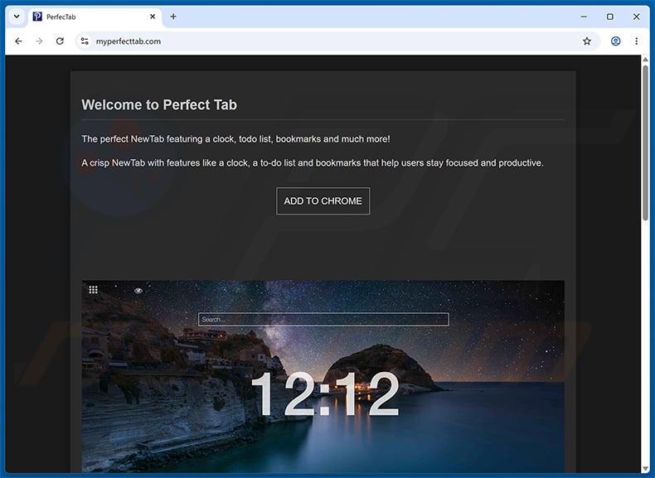
Task: Click the scrollbar up arrow
Action: (x=645, y=60)
